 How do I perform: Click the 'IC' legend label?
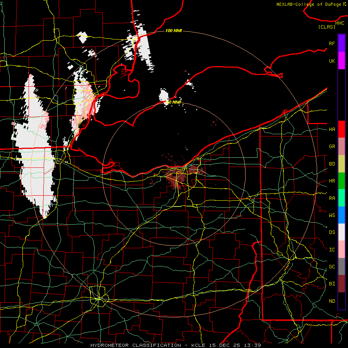pos(332,249)
